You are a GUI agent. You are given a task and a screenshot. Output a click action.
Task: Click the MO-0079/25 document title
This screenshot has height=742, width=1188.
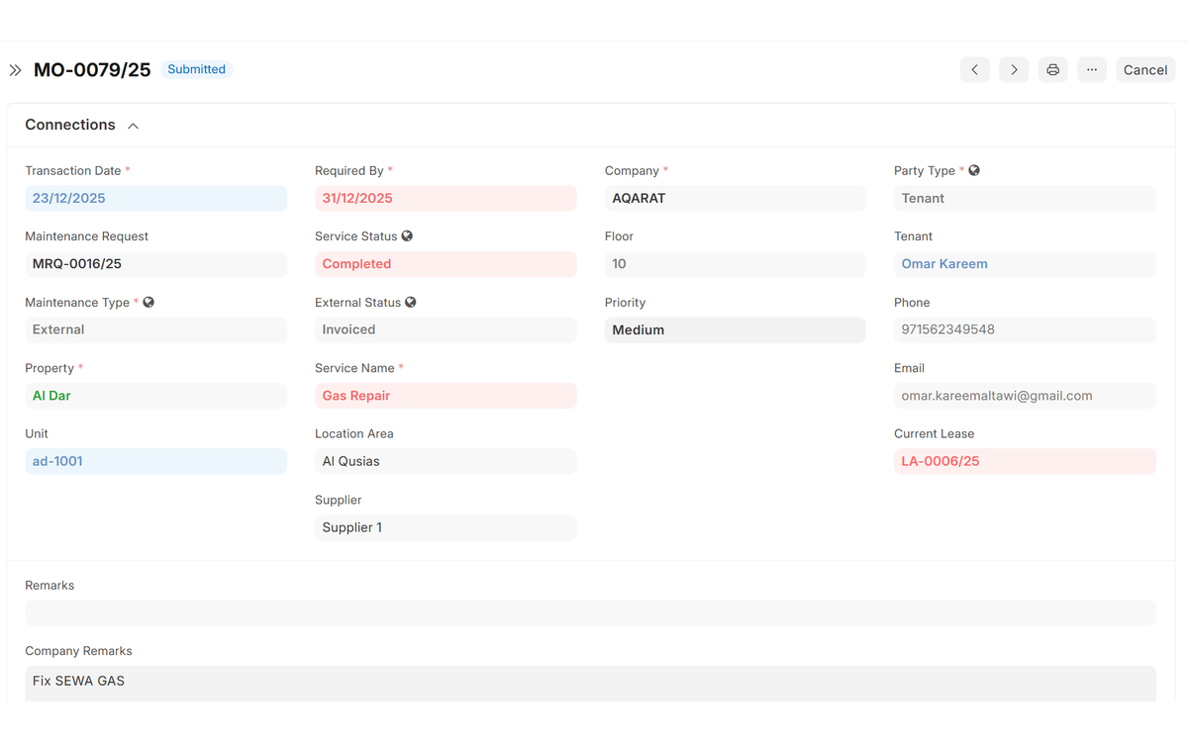(x=92, y=69)
